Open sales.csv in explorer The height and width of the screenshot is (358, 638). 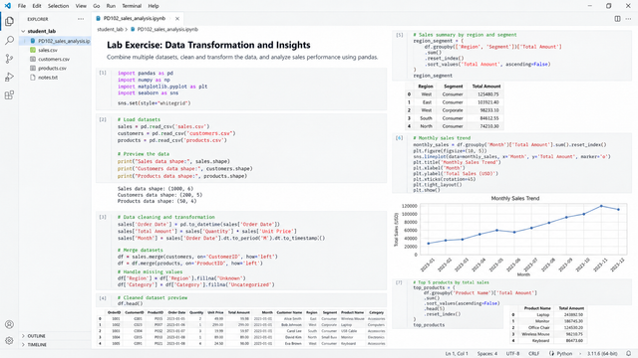[48, 50]
